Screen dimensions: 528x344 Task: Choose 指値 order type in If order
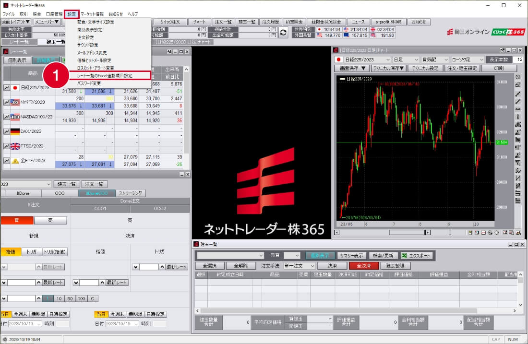pyautogui.click(x=11, y=252)
